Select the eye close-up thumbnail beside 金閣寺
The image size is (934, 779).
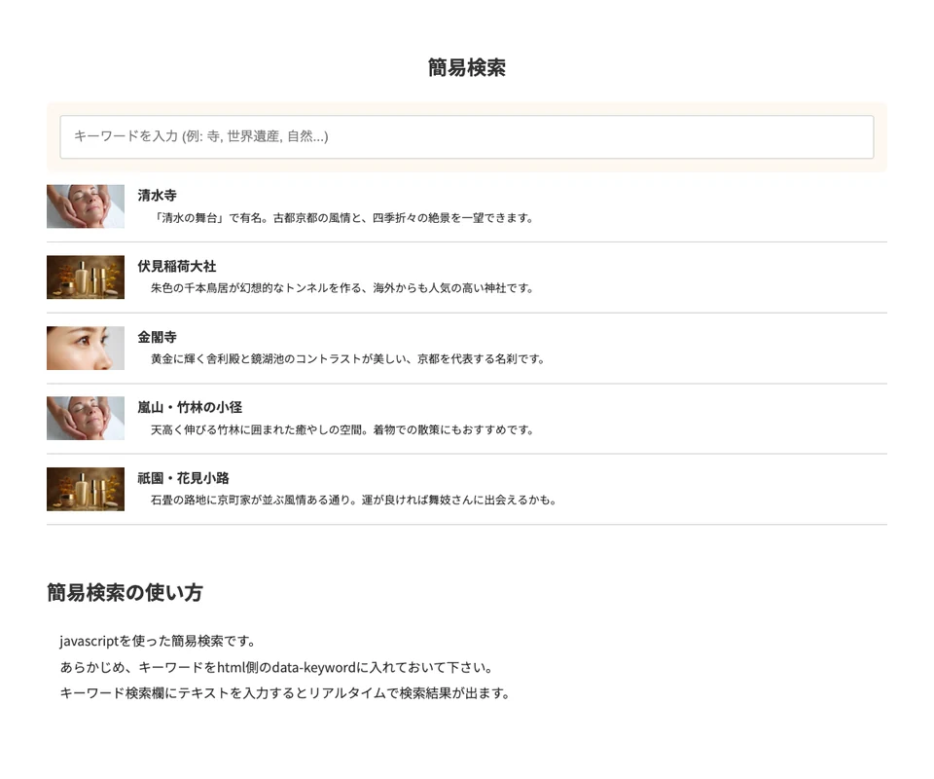pos(86,348)
